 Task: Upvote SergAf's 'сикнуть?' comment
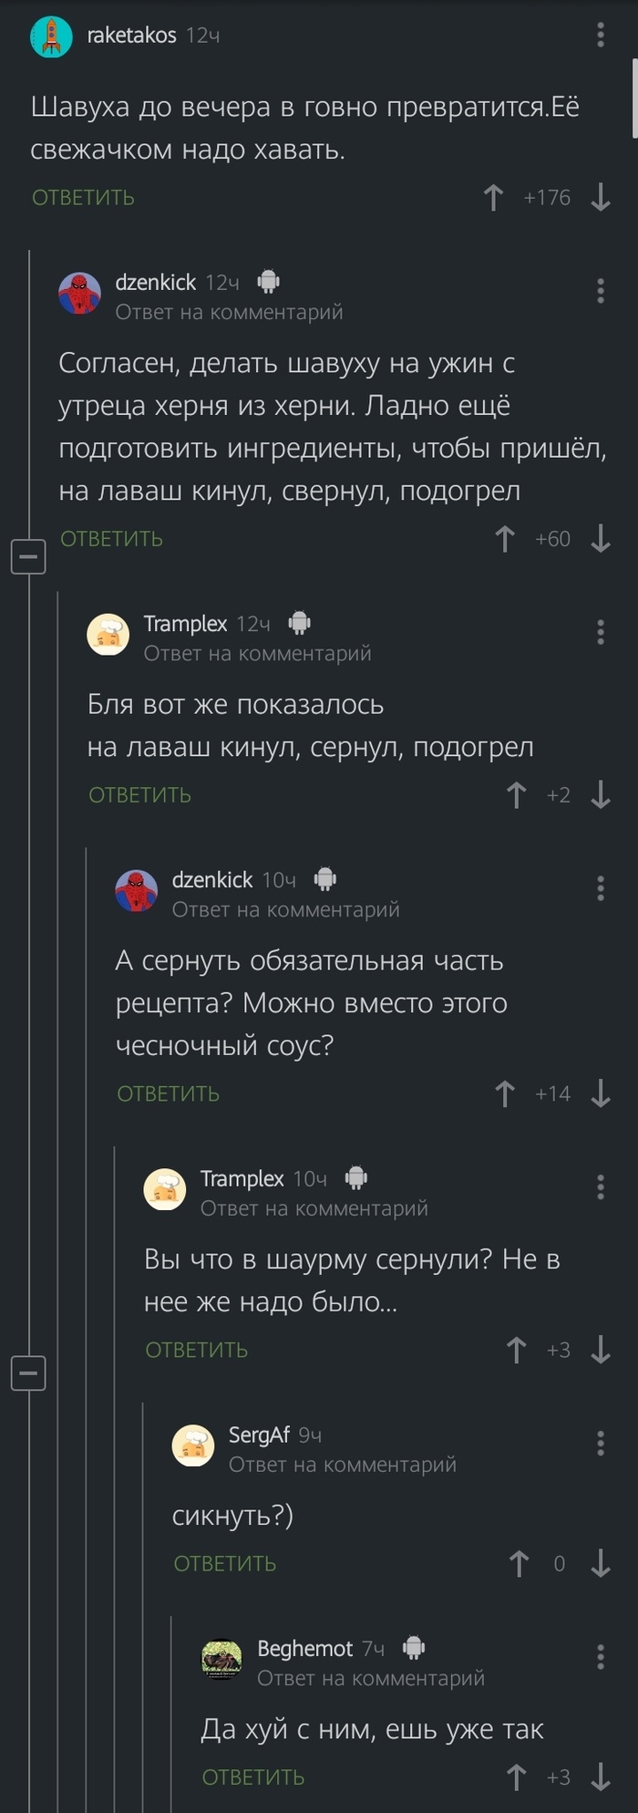(x=518, y=1563)
